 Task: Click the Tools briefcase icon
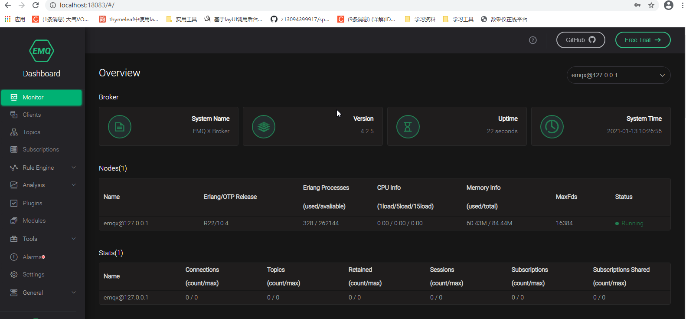tap(14, 239)
